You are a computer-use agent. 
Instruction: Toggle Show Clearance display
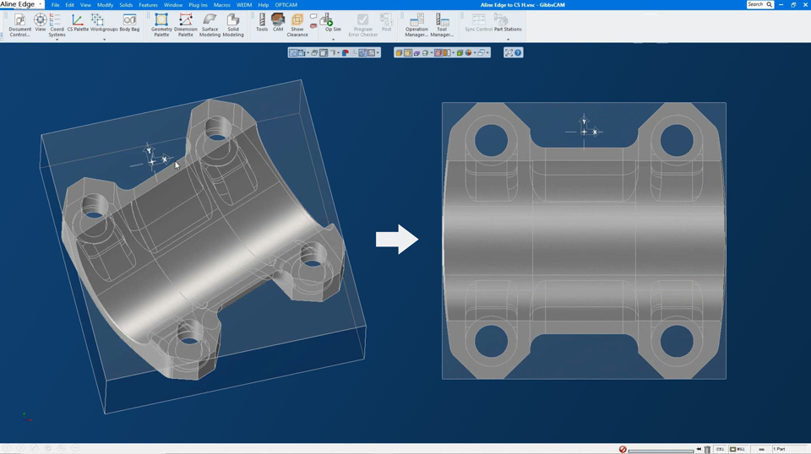pos(297,24)
